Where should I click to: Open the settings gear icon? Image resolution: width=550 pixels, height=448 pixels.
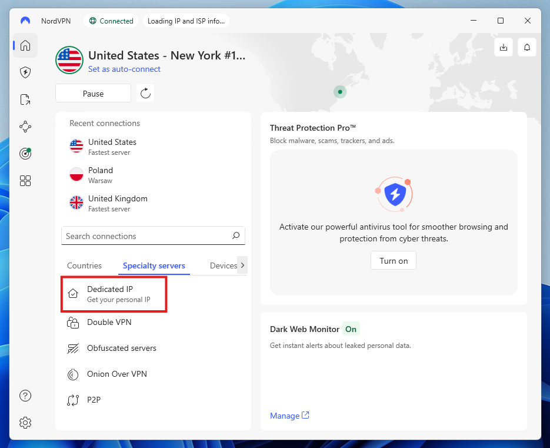coord(25,422)
